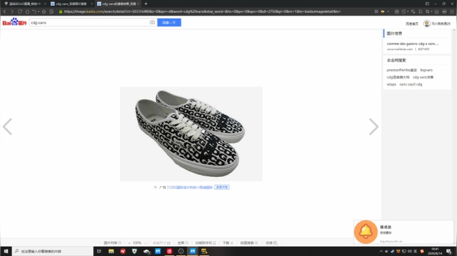Image resolution: width=457 pixels, height=256 pixels.
Task: Open a new tab with the plus button
Action: click(146, 4)
